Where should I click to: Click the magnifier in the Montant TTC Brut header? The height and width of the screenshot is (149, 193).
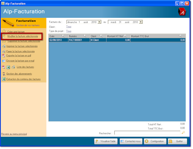coord(181,36)
